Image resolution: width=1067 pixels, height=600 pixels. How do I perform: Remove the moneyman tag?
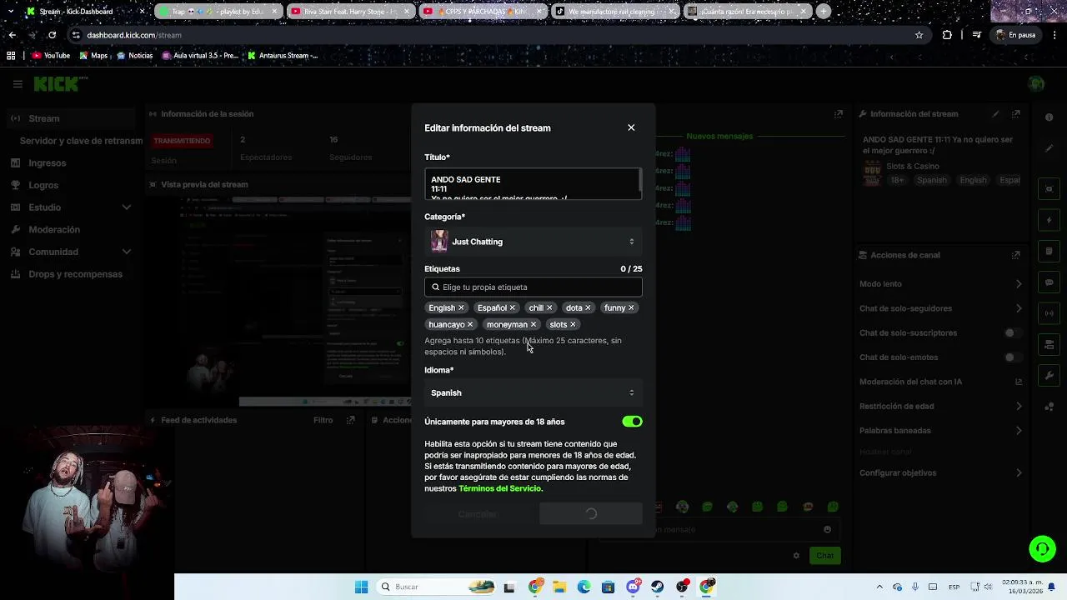pos(533,325)
